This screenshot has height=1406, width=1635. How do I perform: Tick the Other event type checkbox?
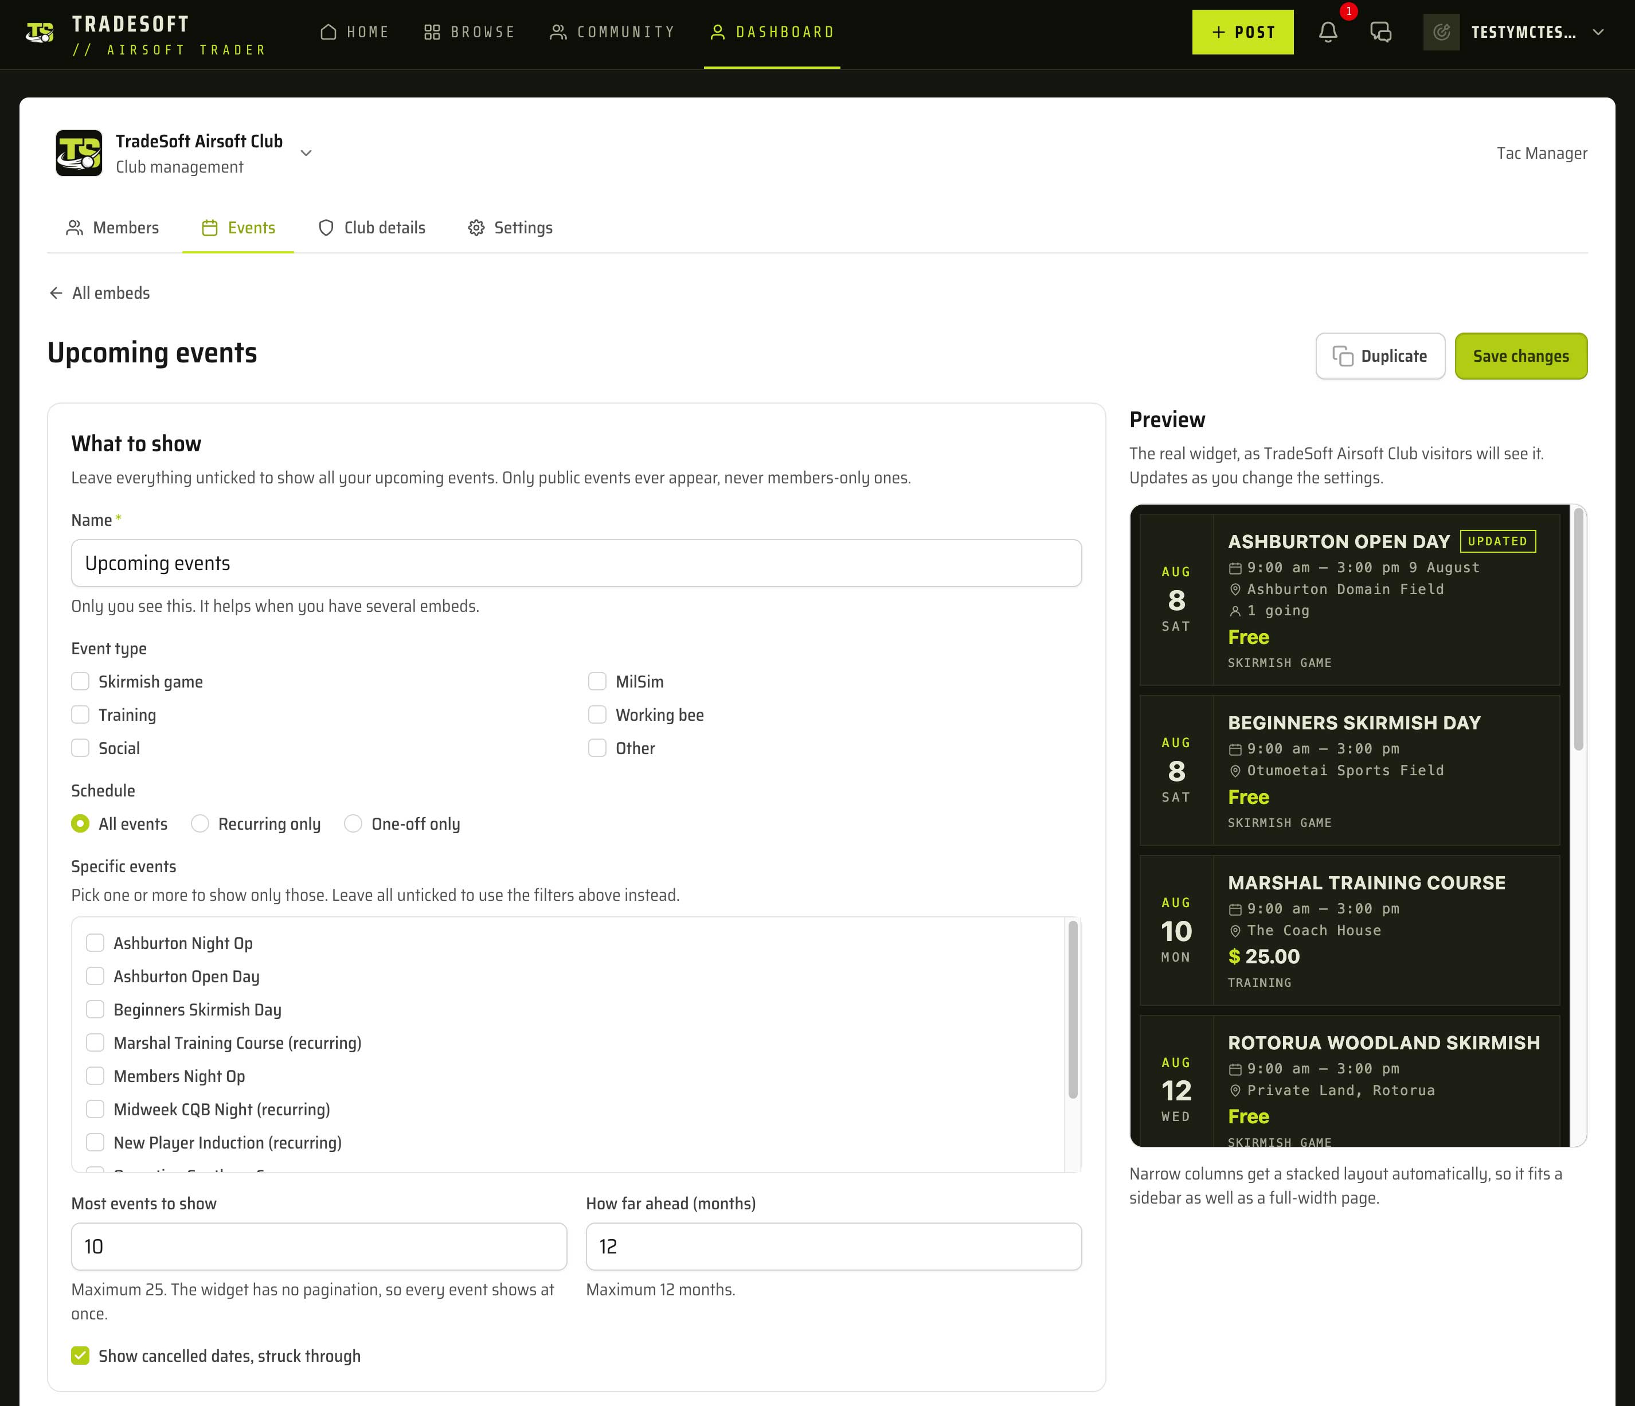tap(597, 748)
